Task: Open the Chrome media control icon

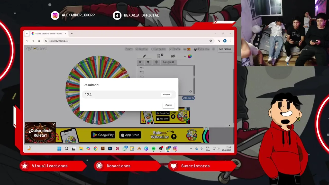Action: pos(219,41)
